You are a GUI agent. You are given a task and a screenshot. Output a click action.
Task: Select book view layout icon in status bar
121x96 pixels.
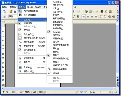click(x=86, y=92)
